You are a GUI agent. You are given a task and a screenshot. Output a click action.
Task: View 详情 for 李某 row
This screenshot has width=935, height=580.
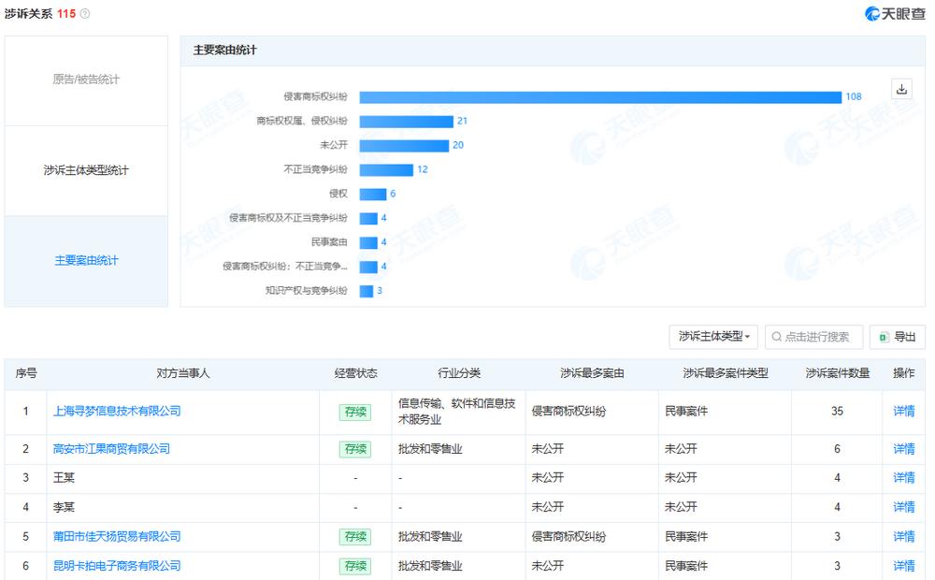point(903,507)
